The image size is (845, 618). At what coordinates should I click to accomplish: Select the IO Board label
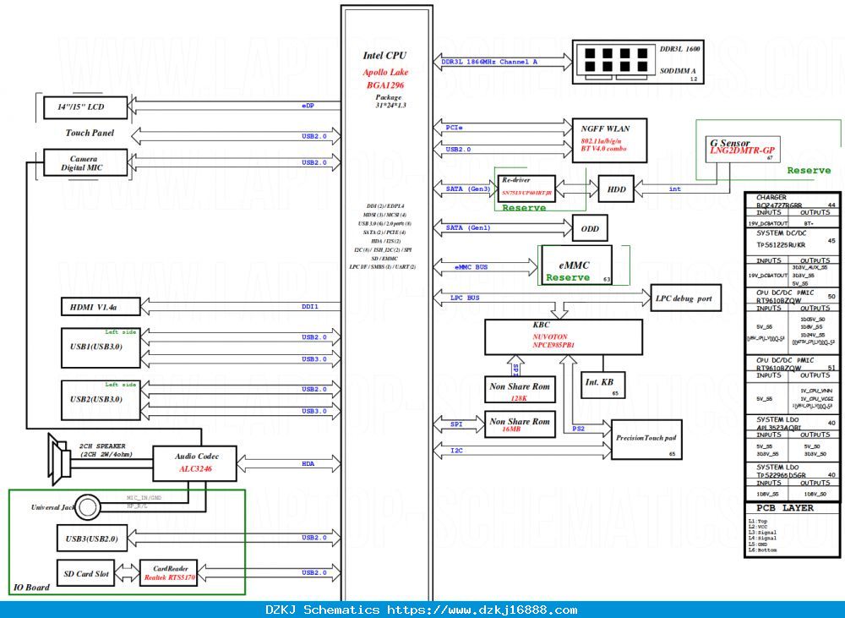click(31, 588)
